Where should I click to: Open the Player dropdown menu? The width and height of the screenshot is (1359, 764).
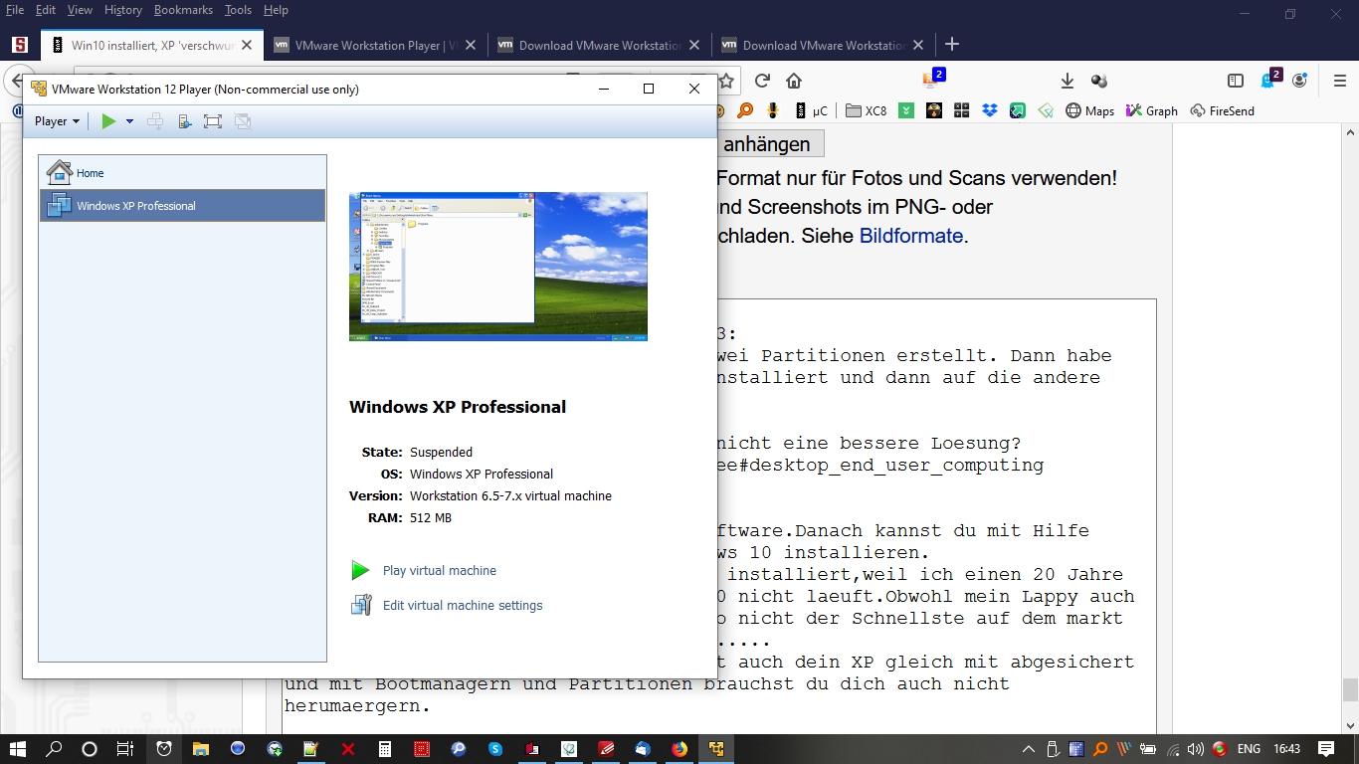click(57, 121)
